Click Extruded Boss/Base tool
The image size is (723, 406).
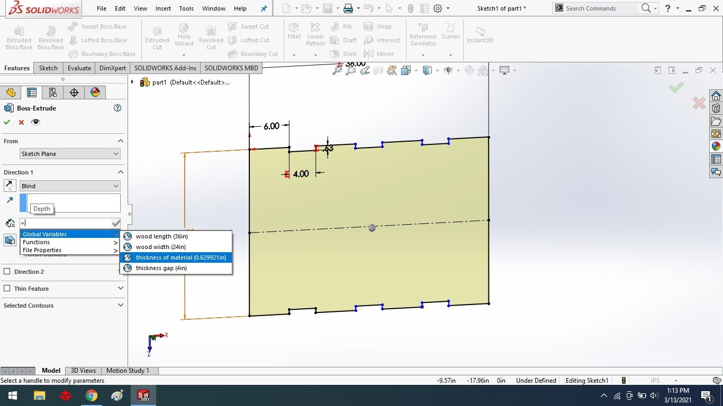point(19,37)
